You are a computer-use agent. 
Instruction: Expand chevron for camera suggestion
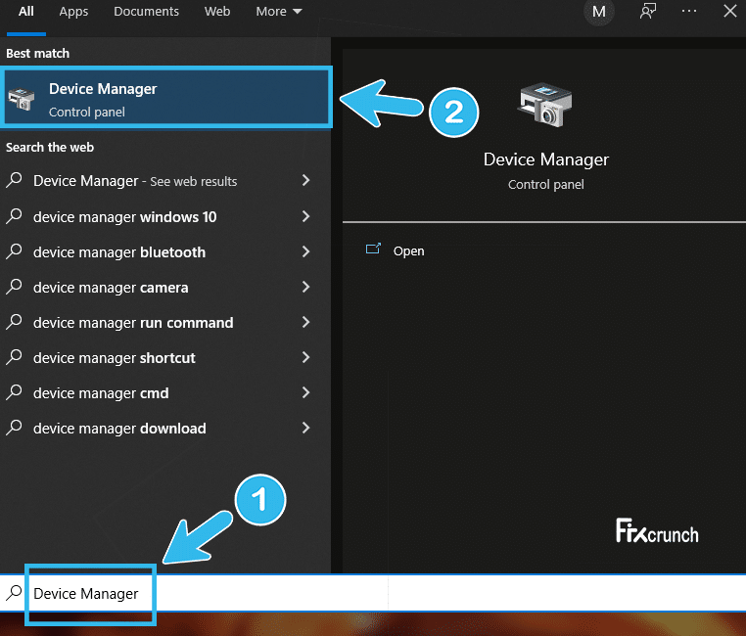pyautogui.click(x=305, y=287)
